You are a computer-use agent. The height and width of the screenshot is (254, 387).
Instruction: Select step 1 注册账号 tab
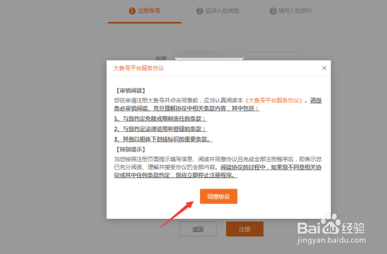tap(145, 11)
